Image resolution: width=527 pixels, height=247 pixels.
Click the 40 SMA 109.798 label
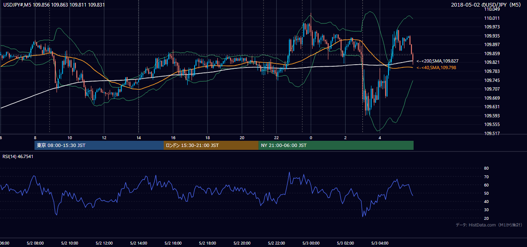tap(436, 68)
